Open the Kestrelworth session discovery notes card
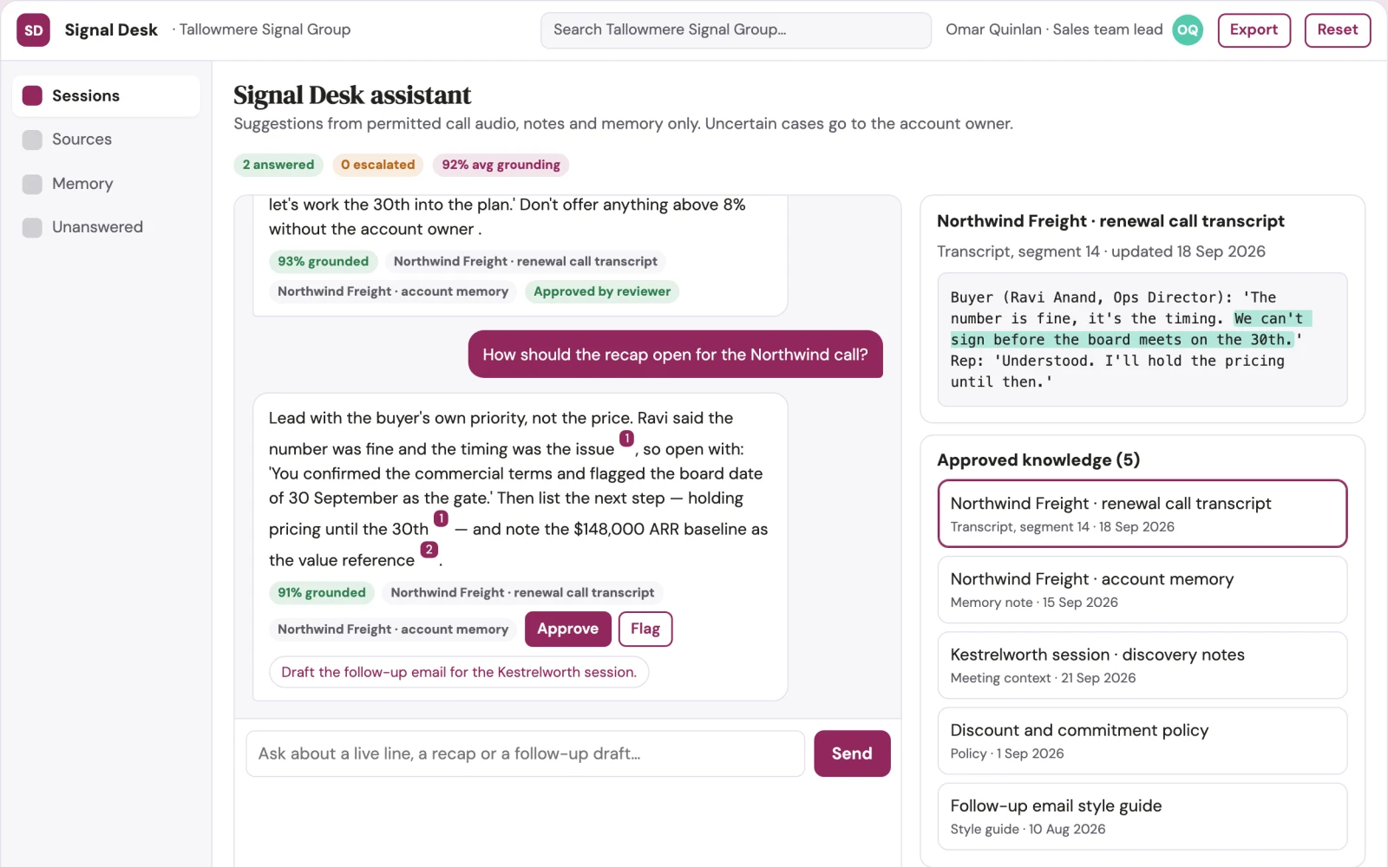The width and height of the screenshot is (1388, 867). (x=1142, y=665)
